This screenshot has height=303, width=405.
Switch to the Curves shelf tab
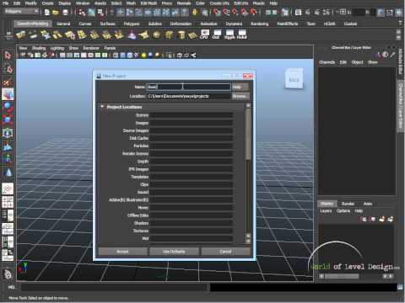click(x=85, y=24)
